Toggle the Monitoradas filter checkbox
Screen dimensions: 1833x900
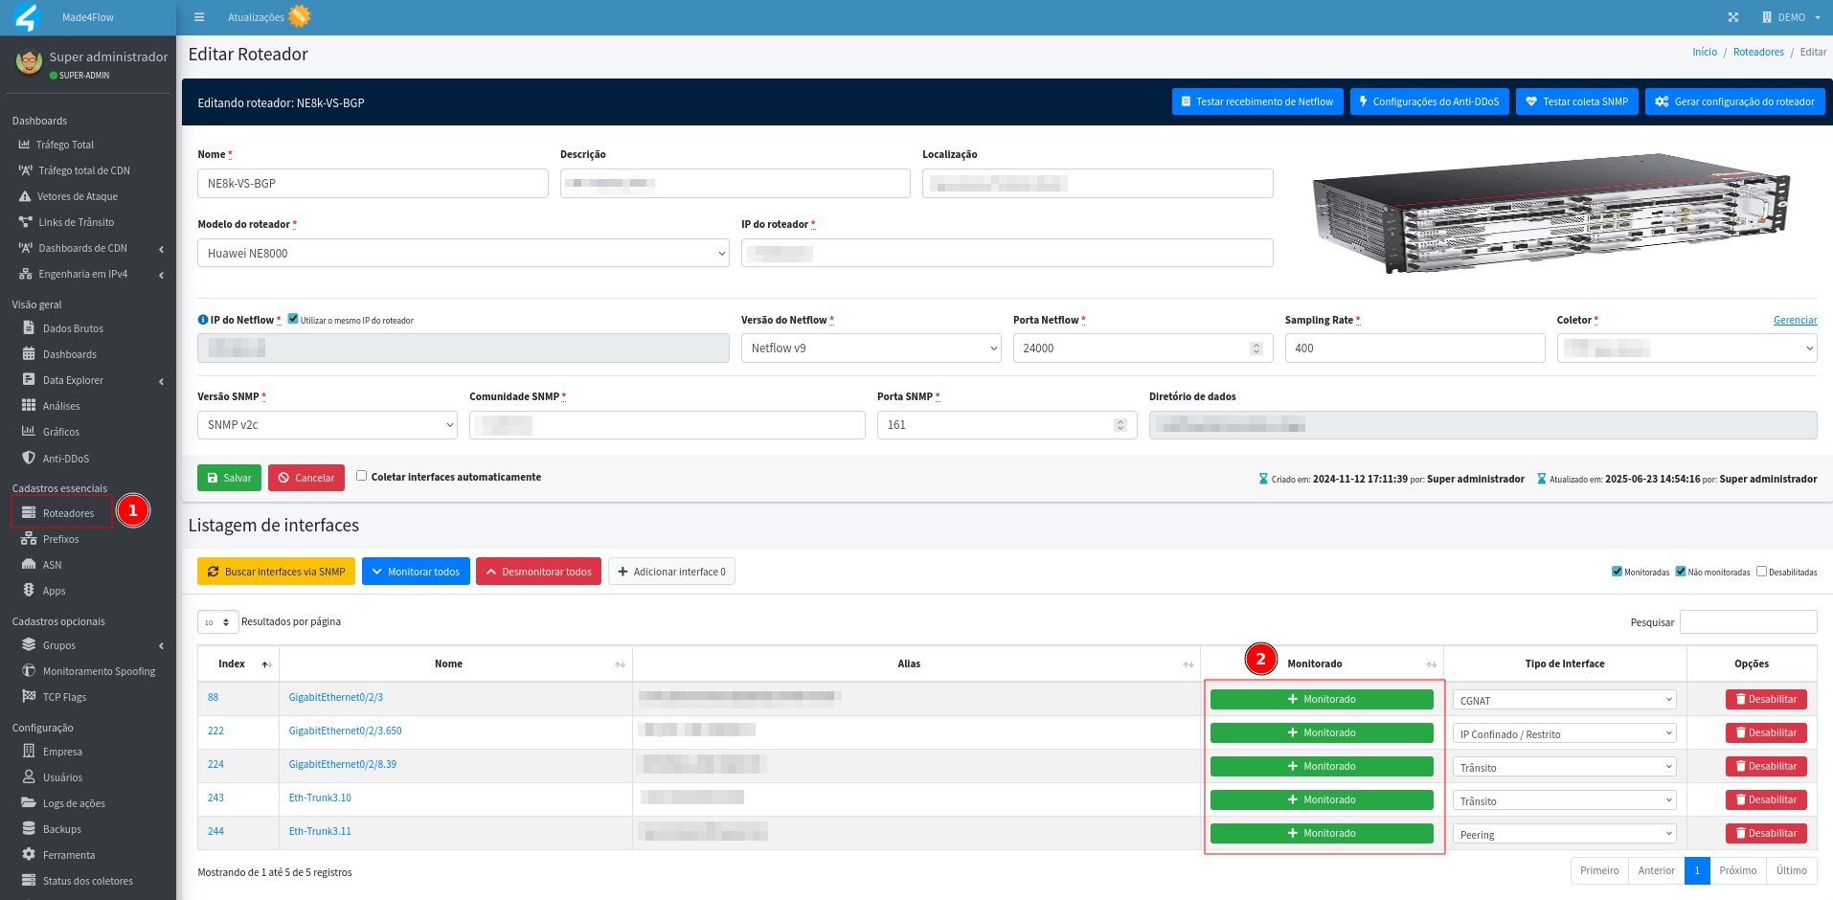[x=1618, y=572]
